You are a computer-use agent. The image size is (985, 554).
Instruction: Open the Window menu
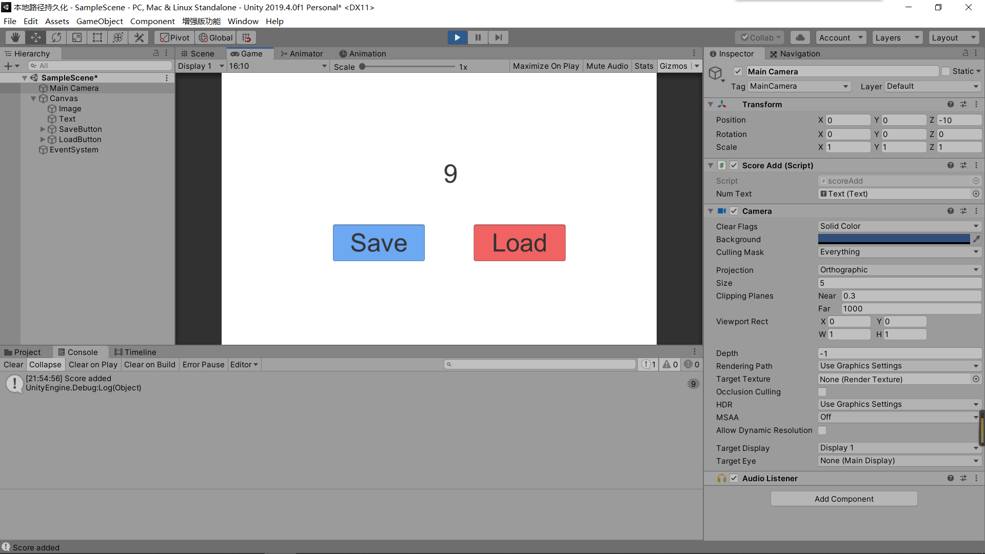click(x=243, y=21)
